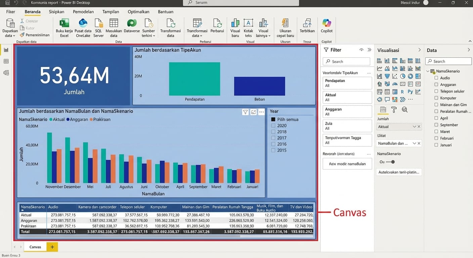Viewport: 473px width, 258px height.
Task: Open the Pemodelan ribbon tab
Action: pos(83,12)
